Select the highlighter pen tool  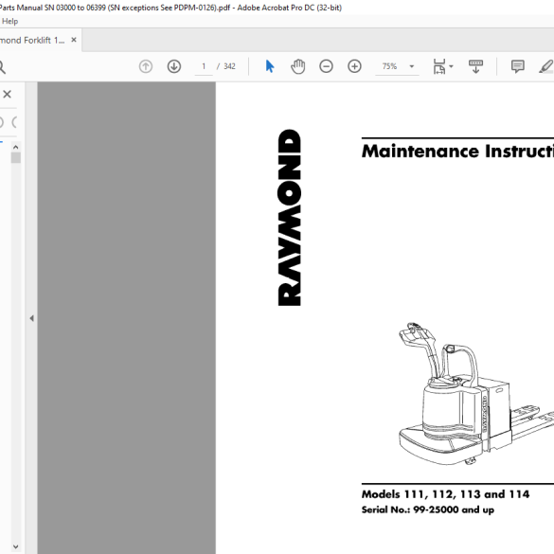(x=546, y=66)
